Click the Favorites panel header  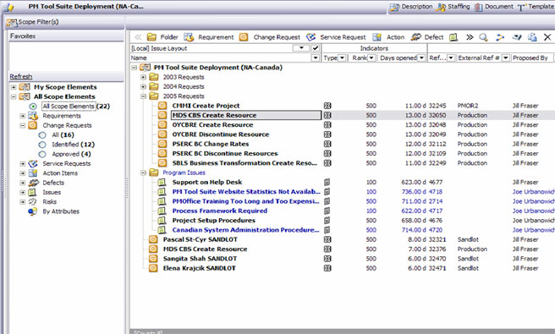(66, 36)
